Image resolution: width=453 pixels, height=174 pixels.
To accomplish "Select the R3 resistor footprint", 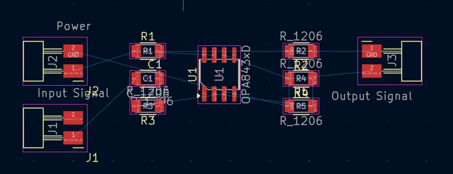I will click(148, 106).
